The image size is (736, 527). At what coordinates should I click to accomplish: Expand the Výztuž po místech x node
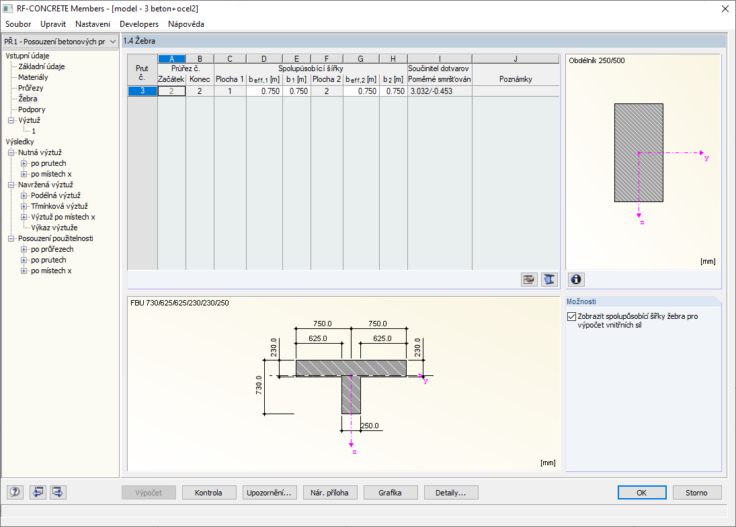[24, 217]
